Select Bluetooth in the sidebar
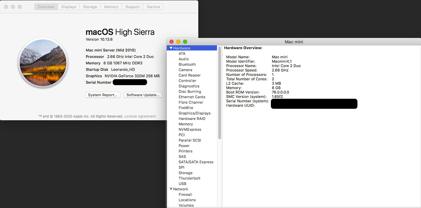This screenshot has width=421, height=208. [187, 64]
